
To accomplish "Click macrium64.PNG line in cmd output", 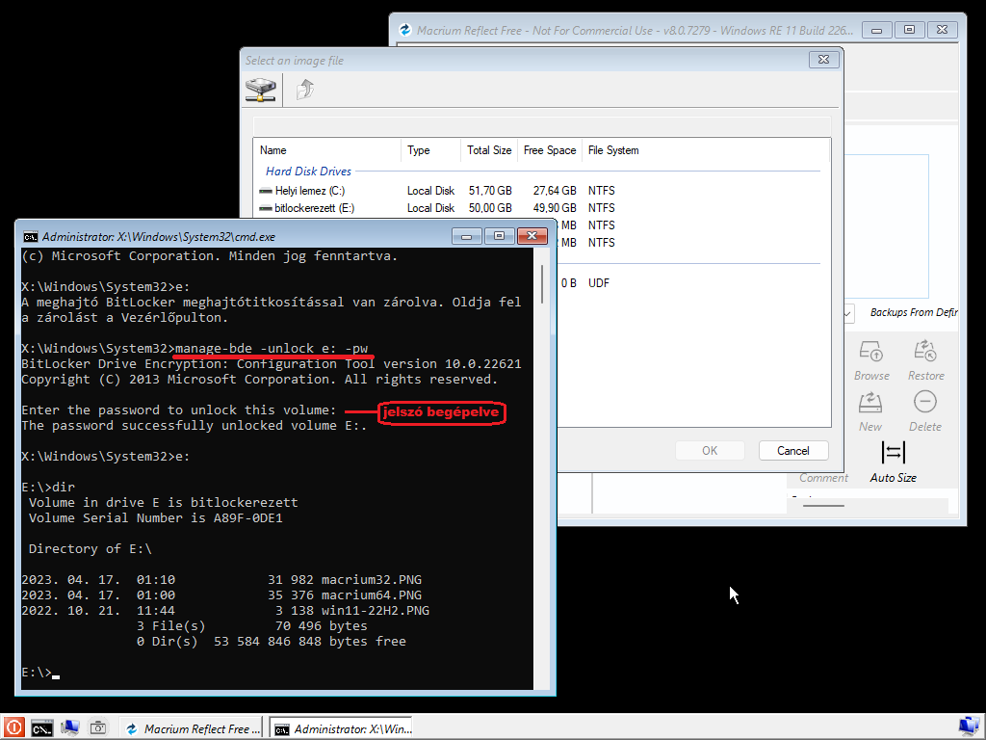I will click(x=221, y=595).
